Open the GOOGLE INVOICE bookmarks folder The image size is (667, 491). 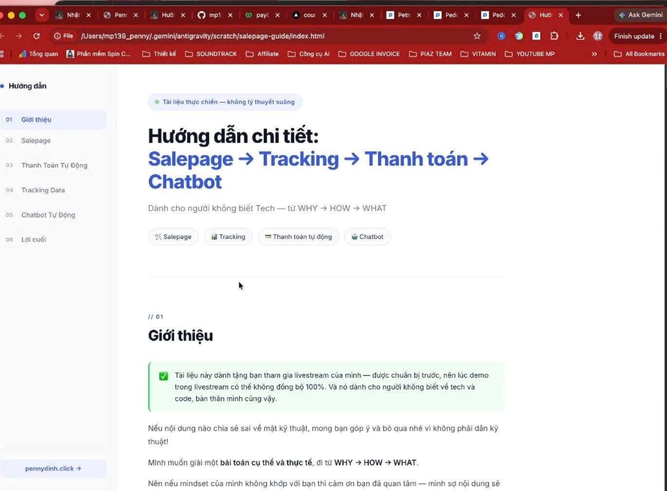click(369, 54)
